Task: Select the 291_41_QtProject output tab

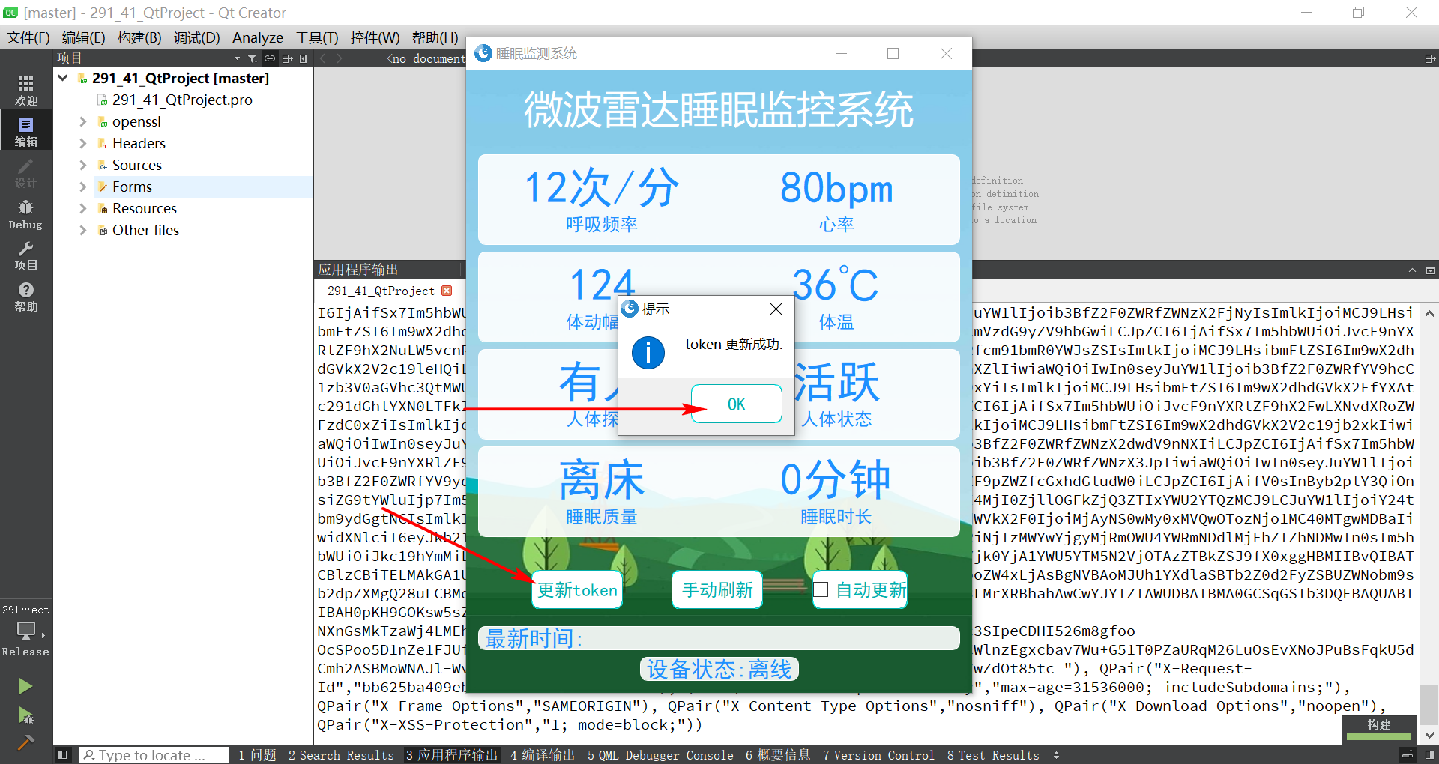Action: (381, 291)
